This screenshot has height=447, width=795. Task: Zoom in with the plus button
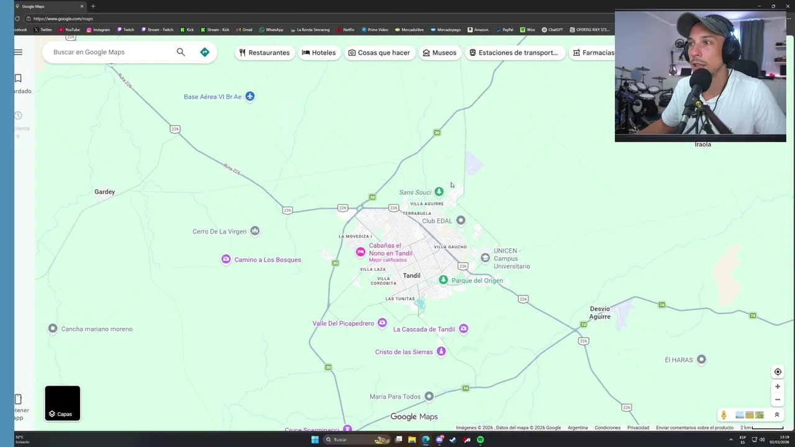coord(778,387)
